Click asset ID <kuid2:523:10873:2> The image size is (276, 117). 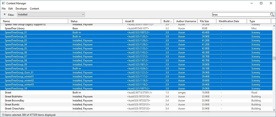[x=139, y=89]
